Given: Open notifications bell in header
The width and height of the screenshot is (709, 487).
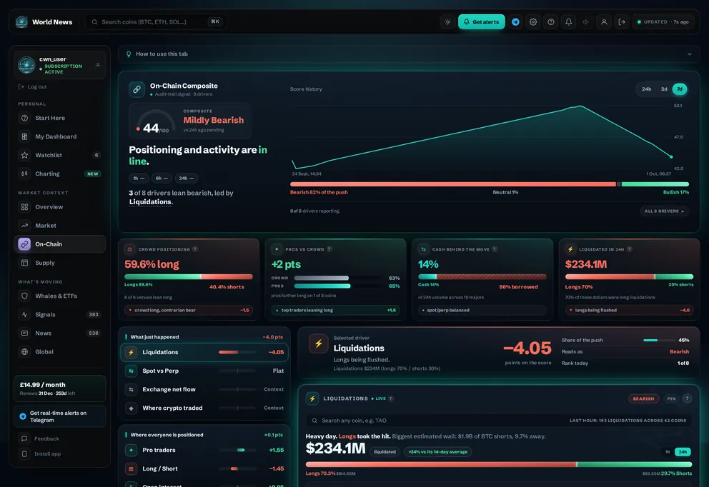Looking at the screenshot, I should [x=568, y=21].
